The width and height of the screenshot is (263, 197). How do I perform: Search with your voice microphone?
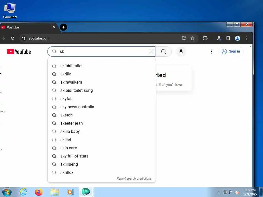(181, 51)
